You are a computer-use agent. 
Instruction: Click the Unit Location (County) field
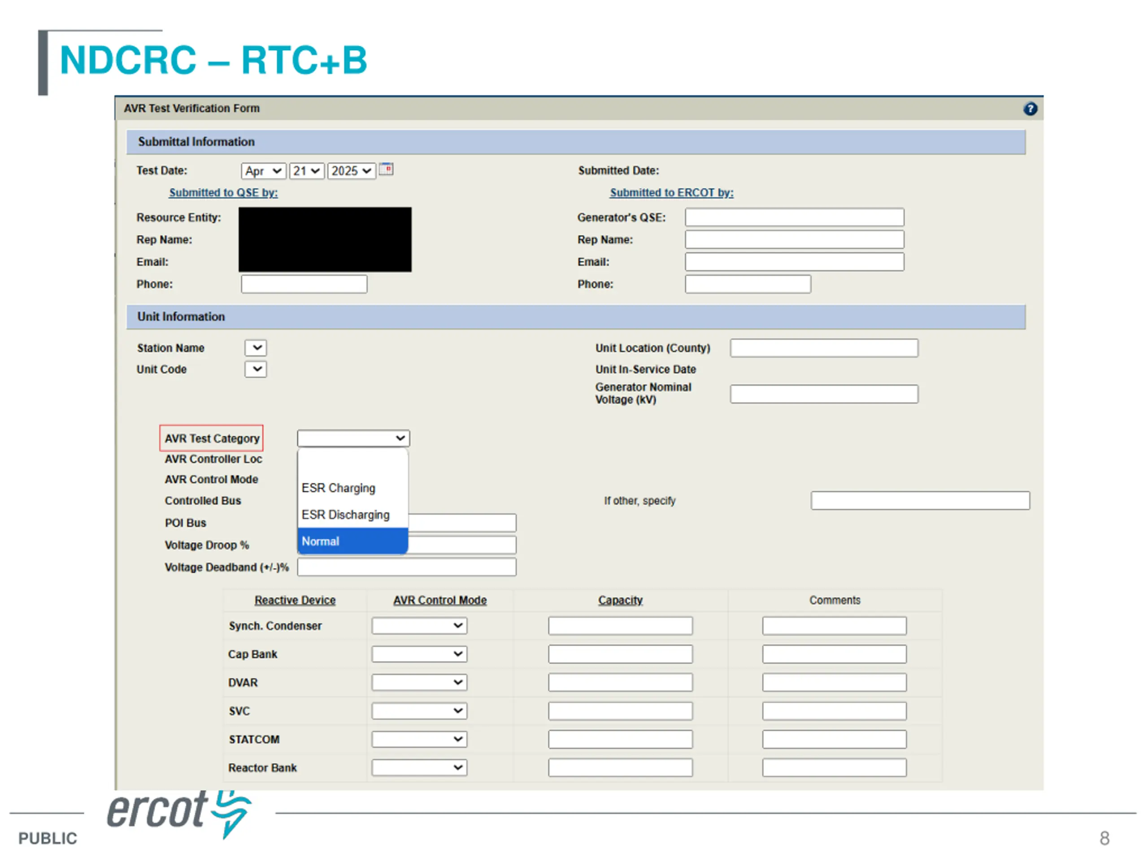(x=824, y=348)
